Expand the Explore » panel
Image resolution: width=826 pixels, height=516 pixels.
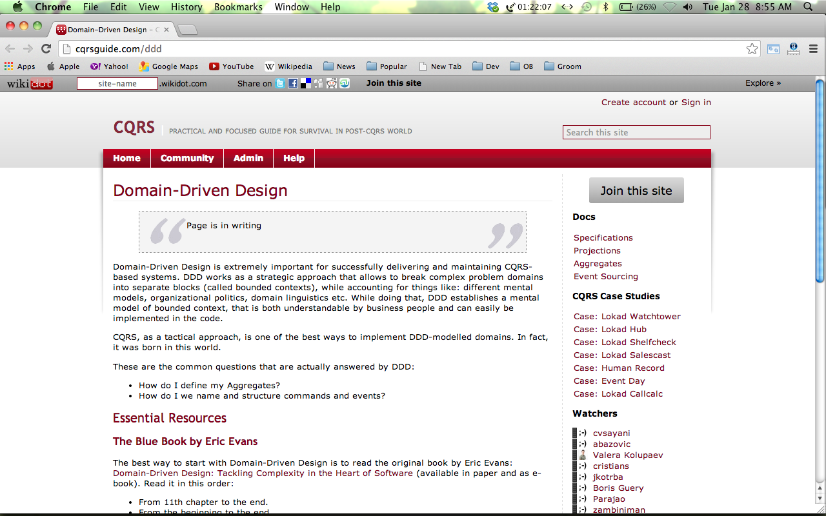(763, 83)
